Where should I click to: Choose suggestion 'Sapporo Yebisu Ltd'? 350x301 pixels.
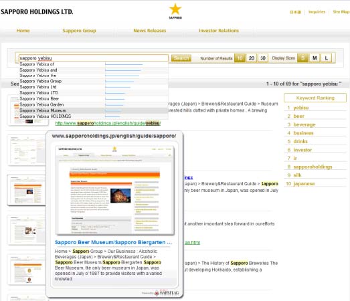(x=94, y=87)
